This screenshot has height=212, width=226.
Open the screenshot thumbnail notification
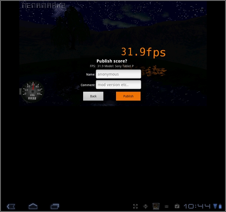156,206
